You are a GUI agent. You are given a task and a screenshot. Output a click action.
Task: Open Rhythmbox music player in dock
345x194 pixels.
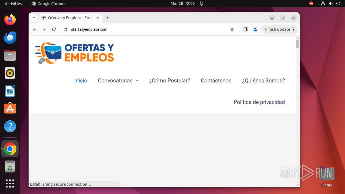[x=10, y=73]
